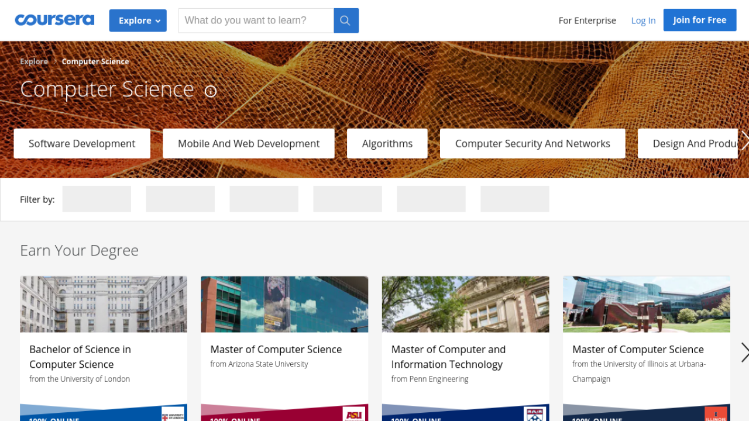Click the 'from Arizona State University' text

click(x=259, y=364)
